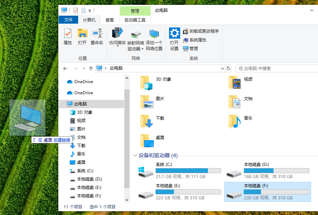Image resolution: width=318 pixels, height=215 pixels.
Task: Click the navigation pane scrollbar thumb
Action: coord(127,139)
